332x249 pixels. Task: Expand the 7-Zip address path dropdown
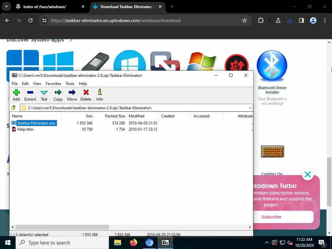pos(250,108)
